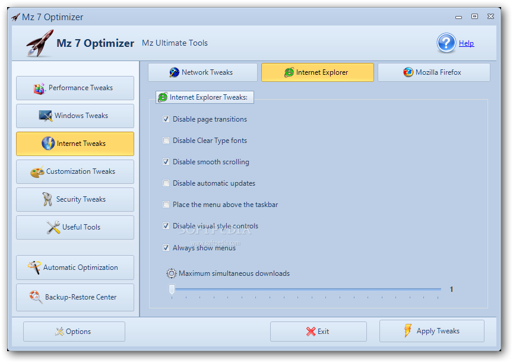
Task: Click the slider value 1
Action: [451, 289]
